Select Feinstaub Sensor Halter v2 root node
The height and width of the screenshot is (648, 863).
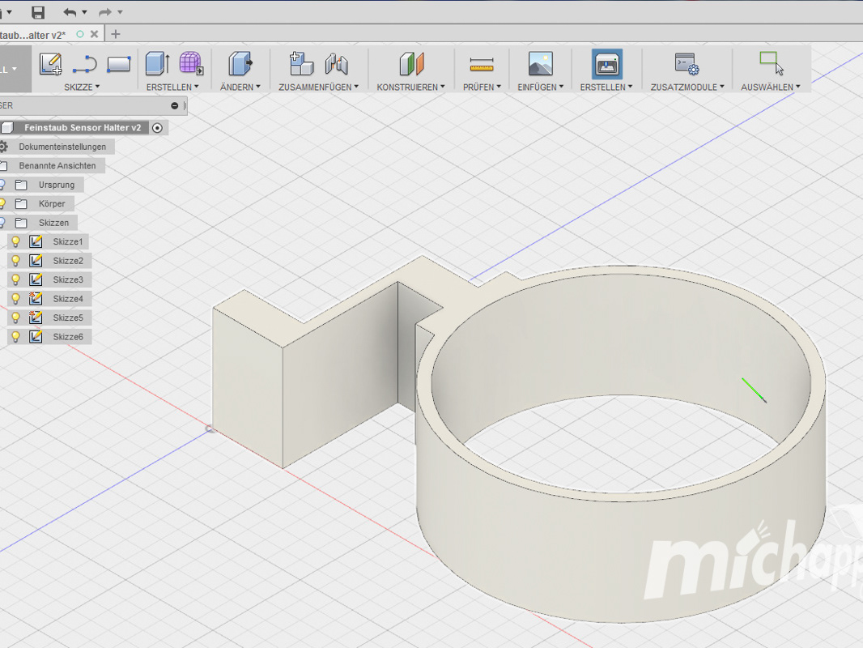coord(83,128)
